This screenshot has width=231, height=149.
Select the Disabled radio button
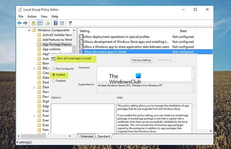click(54, 80)
